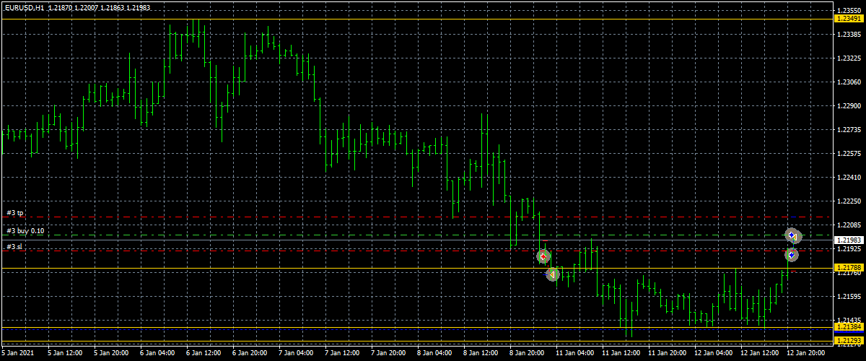The width and height of the screenshot is (866, 361).
Task: Click the 1.22410 price scale label
Action: tap(847, 177)
